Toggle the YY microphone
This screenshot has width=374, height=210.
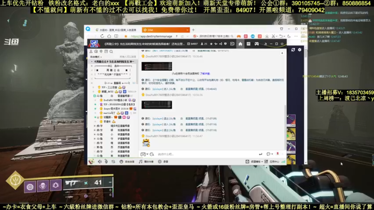(x=107, y=161)
